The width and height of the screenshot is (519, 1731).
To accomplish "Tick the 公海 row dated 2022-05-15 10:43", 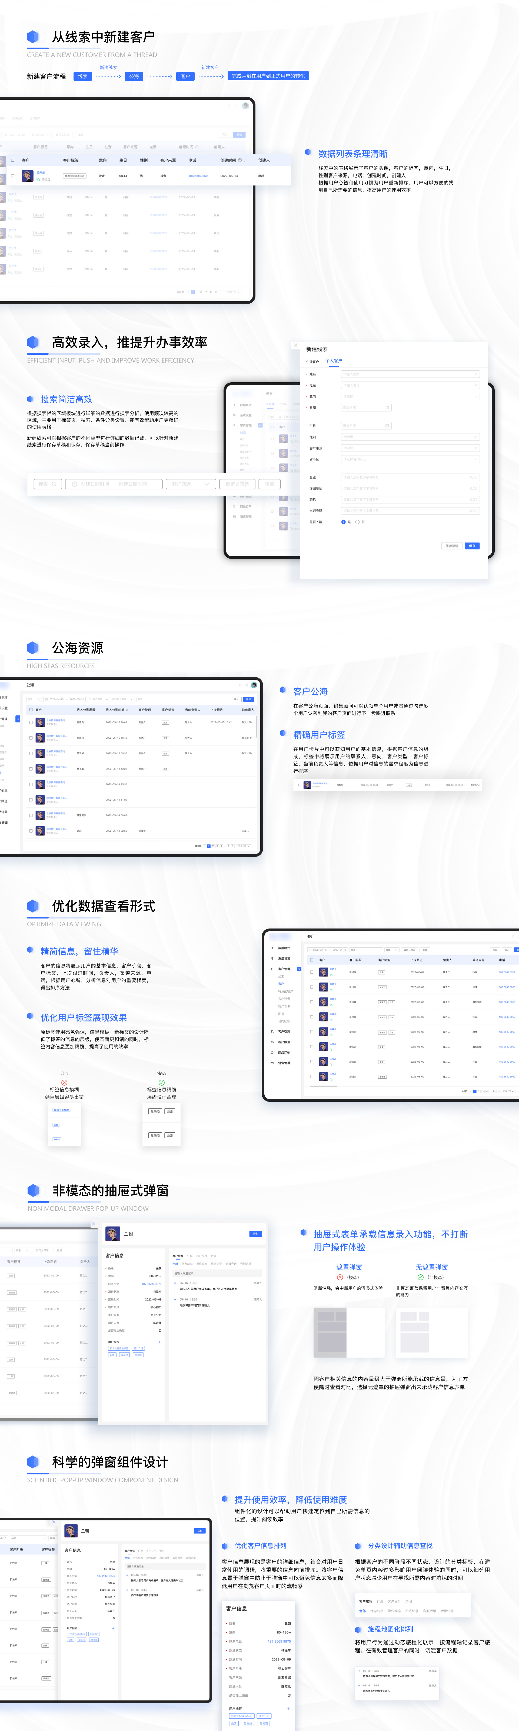I will (31, 722).
